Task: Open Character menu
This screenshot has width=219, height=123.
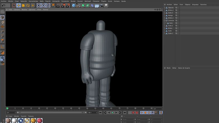Action: 96,1
